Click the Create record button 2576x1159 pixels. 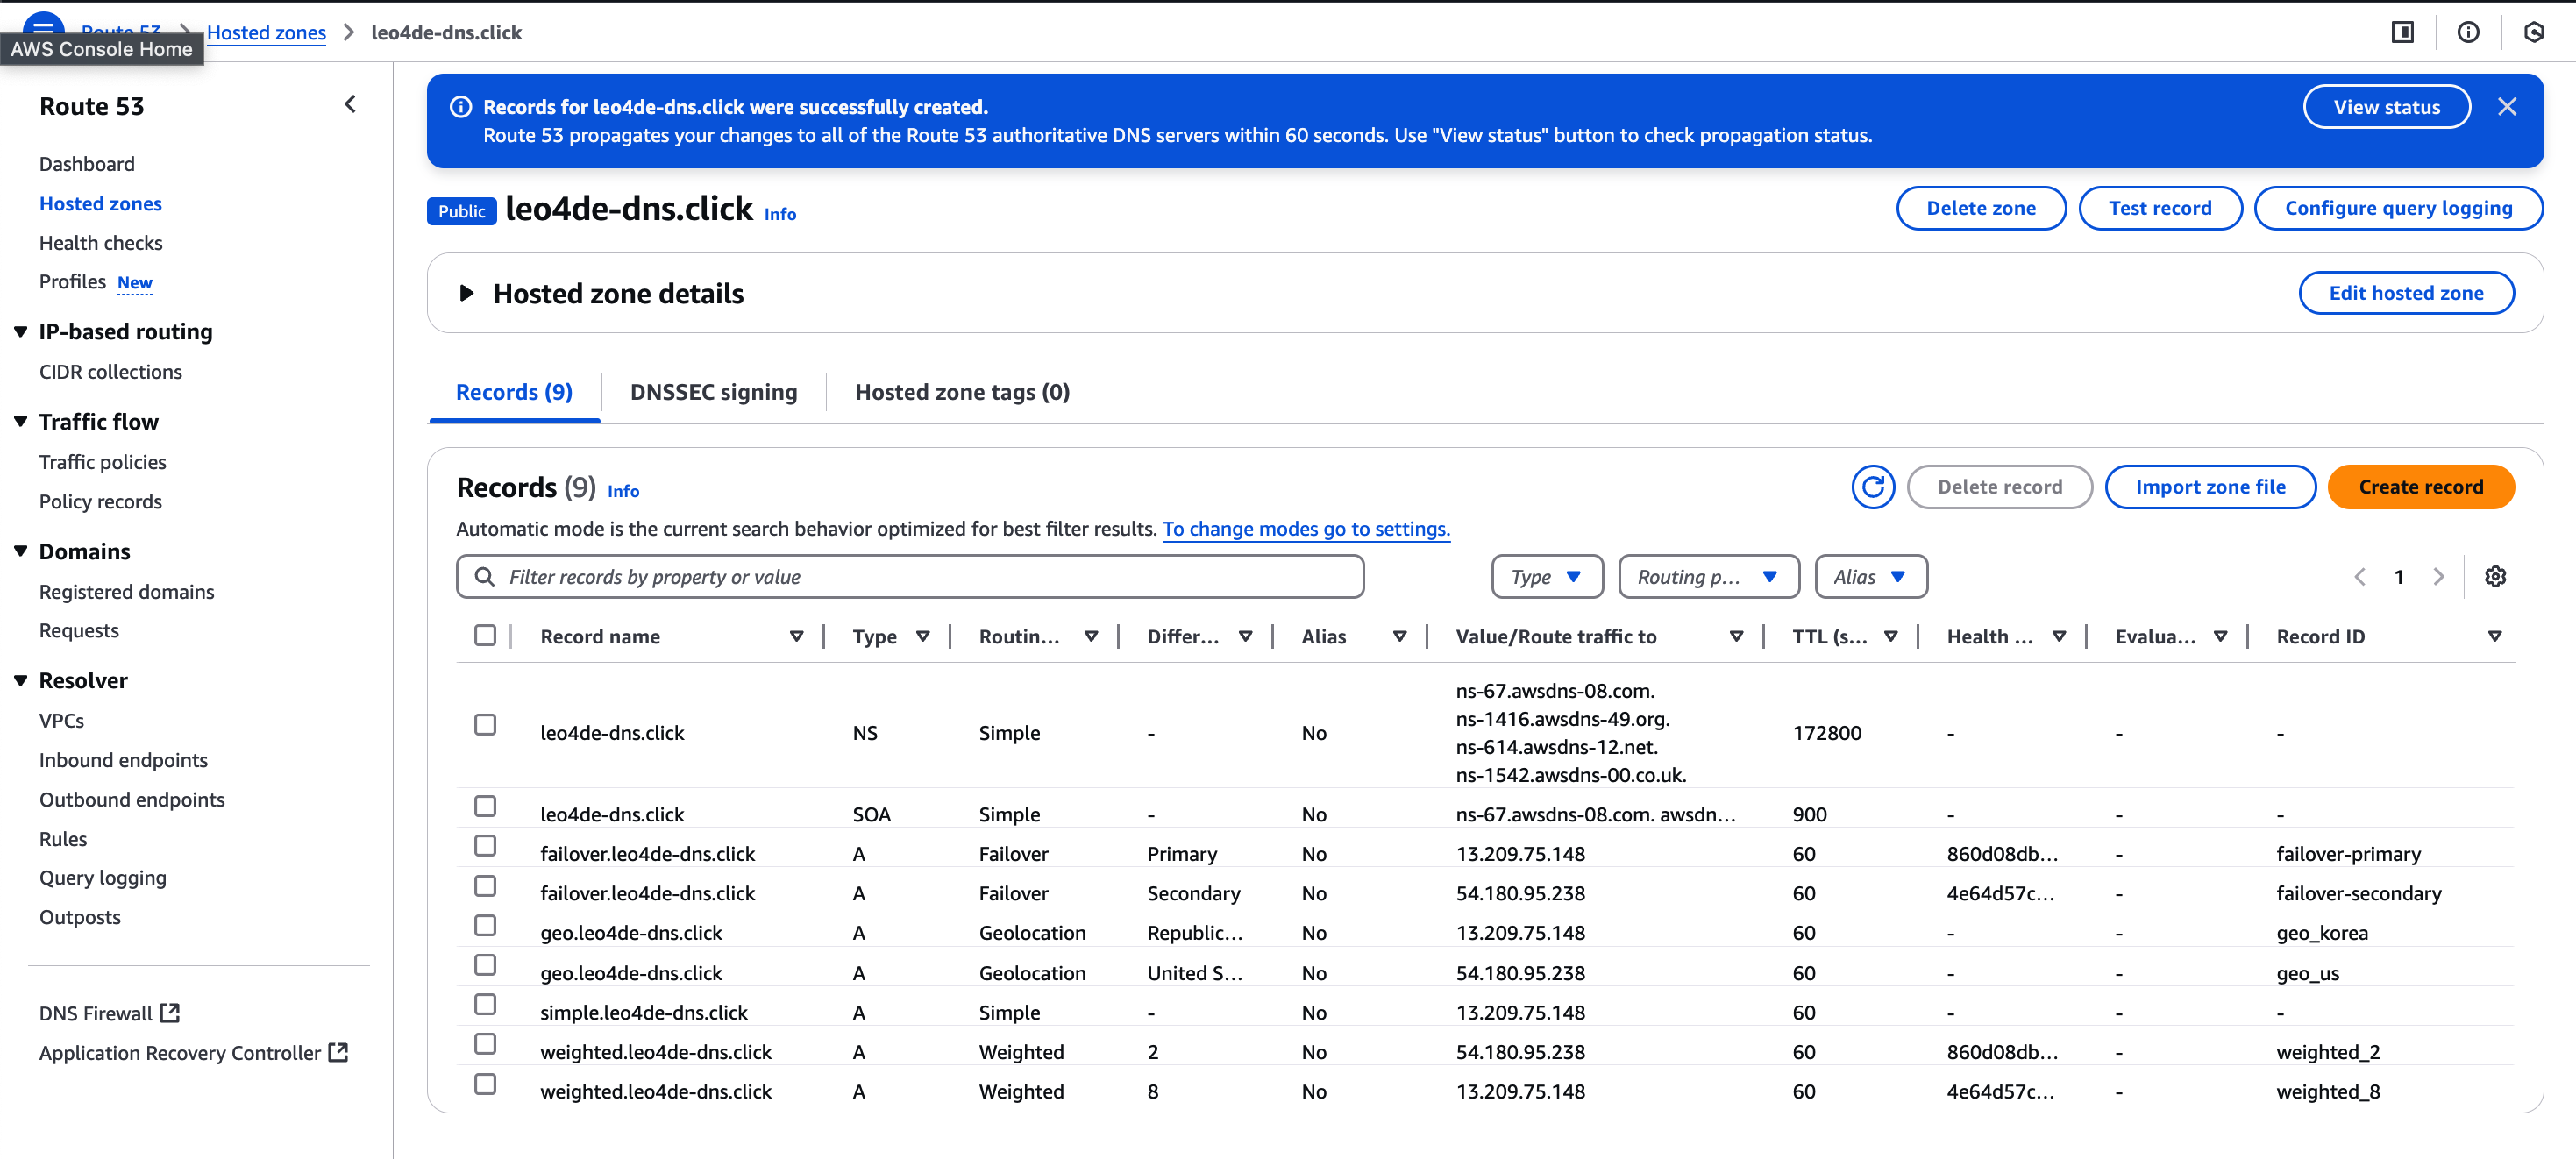point(2421,487)
